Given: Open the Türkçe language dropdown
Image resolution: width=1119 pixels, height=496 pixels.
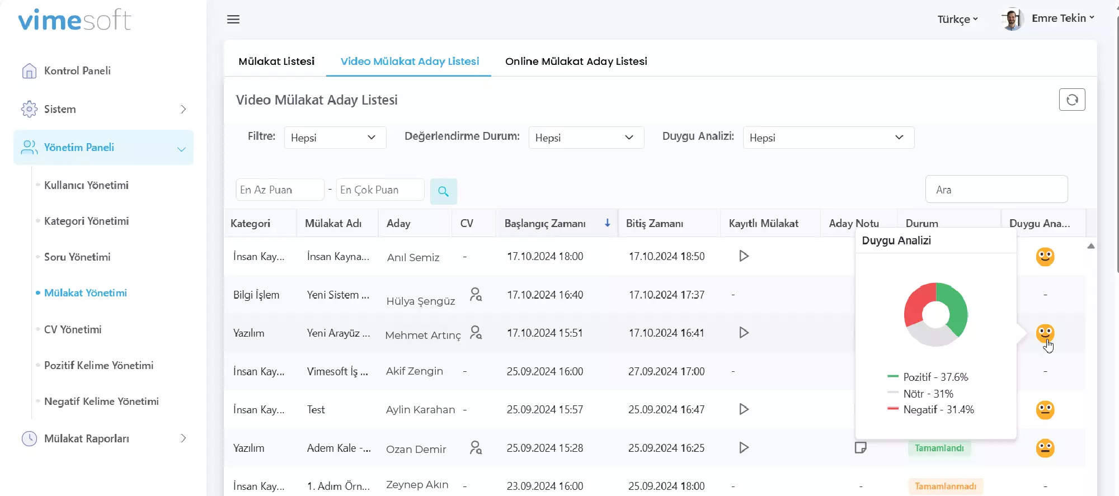Looking at the screenshot, I should tap(957, 20).
